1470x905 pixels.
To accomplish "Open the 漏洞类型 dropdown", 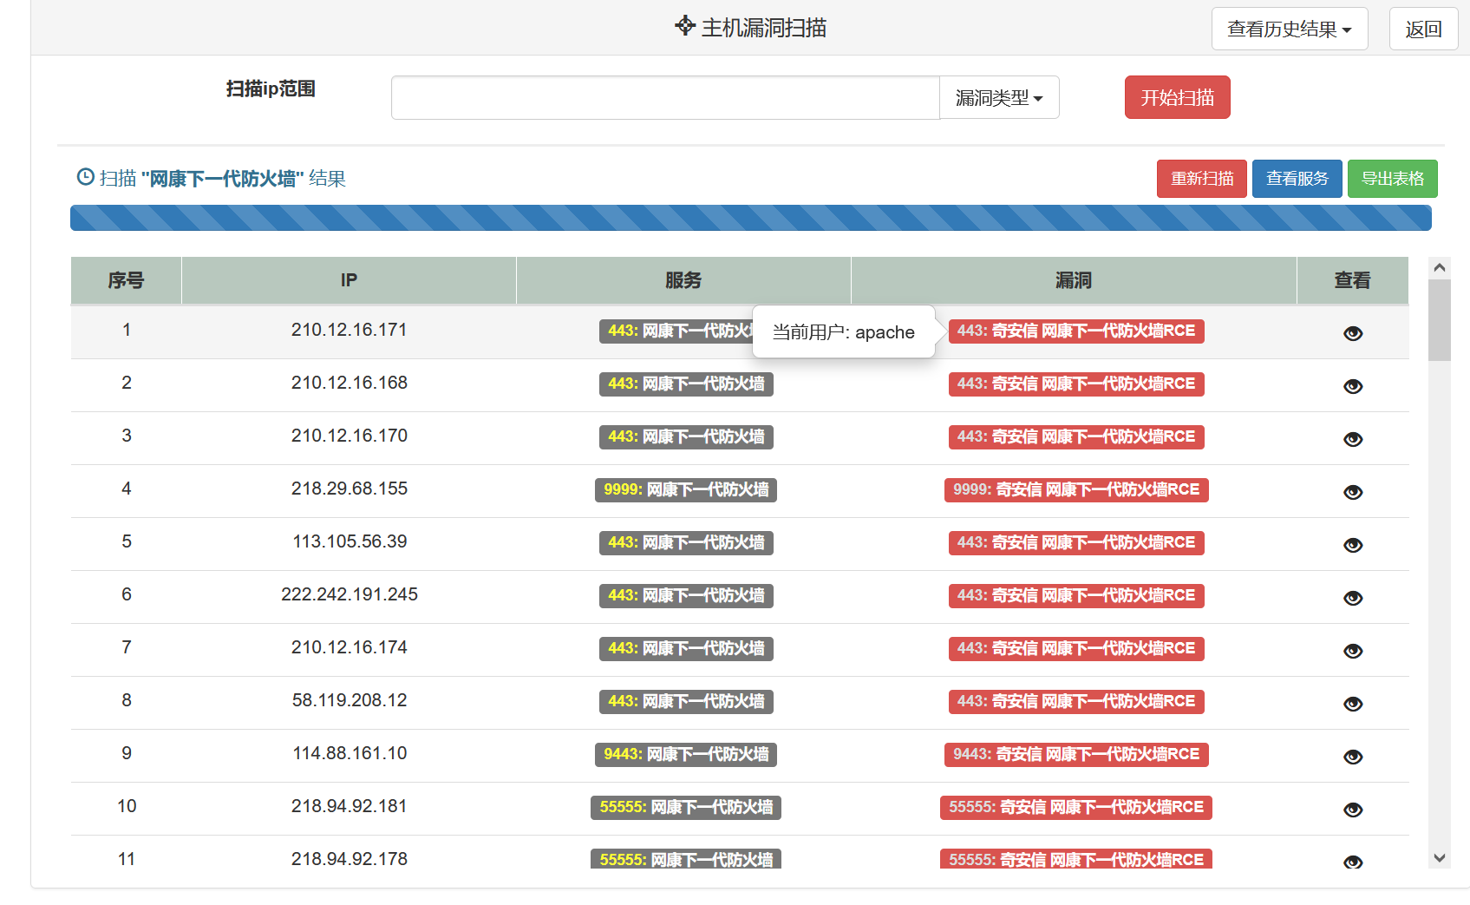I will point(999,97).
